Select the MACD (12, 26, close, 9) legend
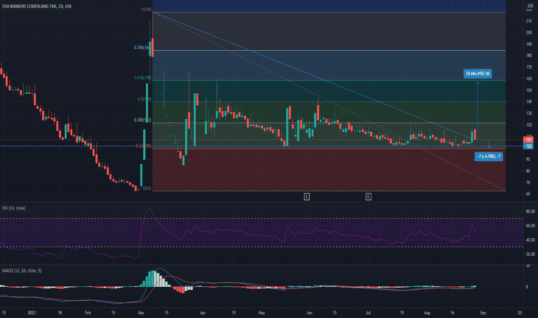 (x=21, y=271)
